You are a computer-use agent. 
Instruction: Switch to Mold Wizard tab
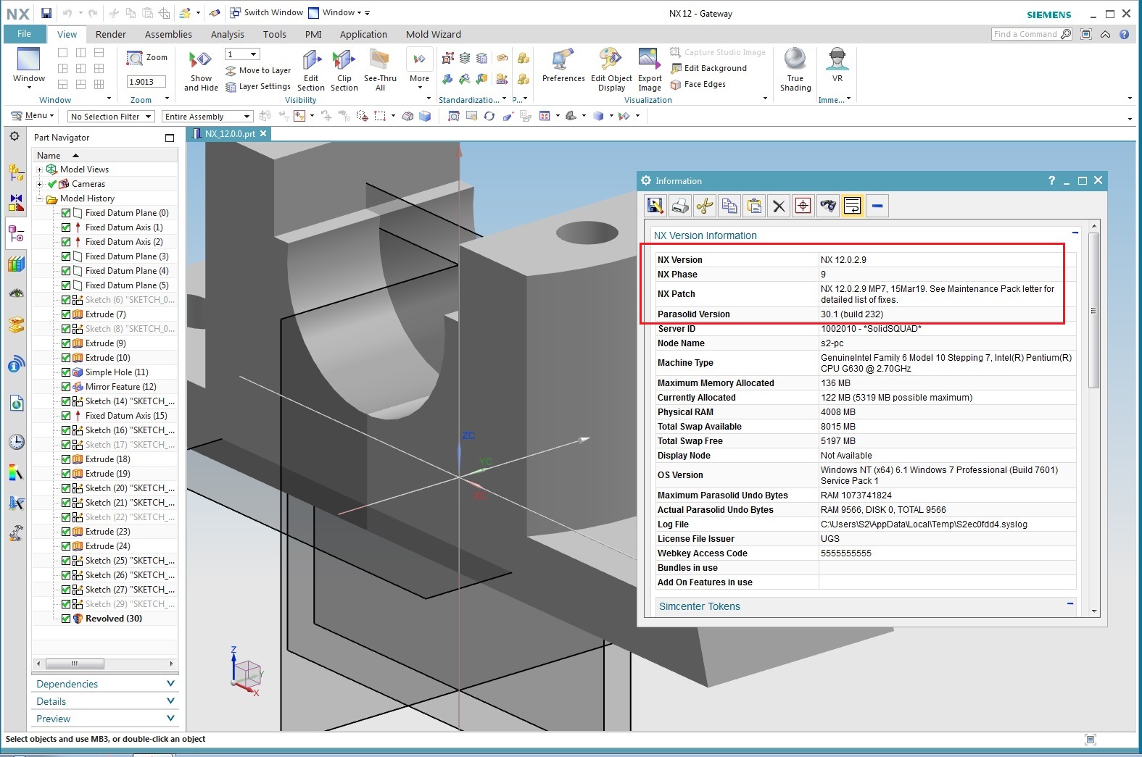pos(434,34)
